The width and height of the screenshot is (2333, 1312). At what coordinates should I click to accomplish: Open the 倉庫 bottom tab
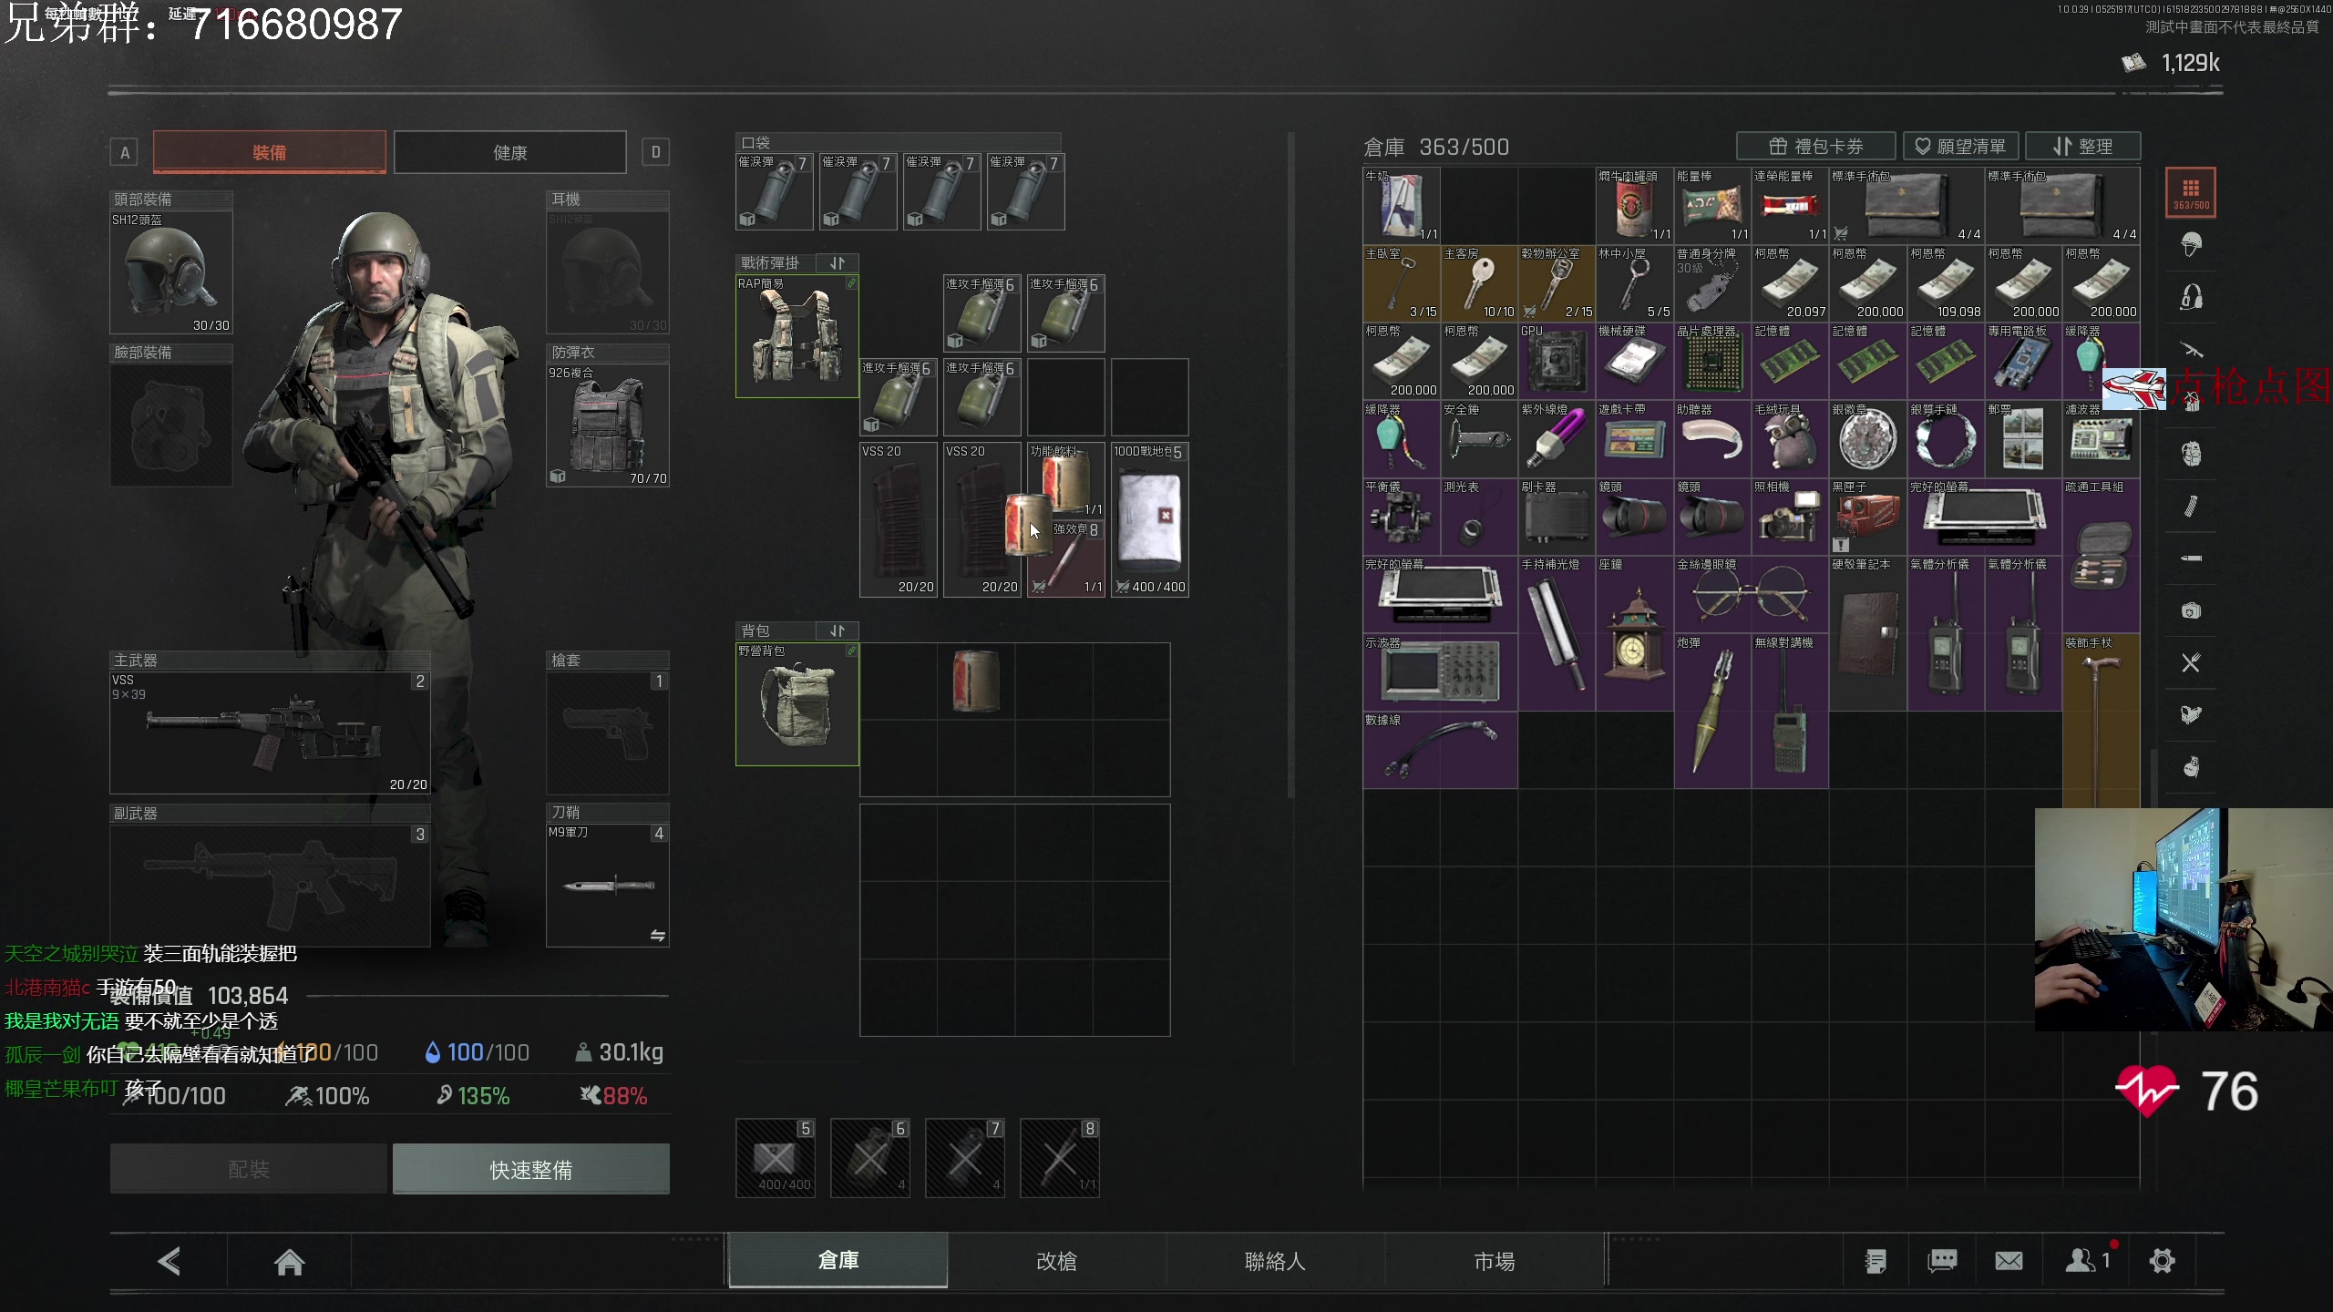838,1260
